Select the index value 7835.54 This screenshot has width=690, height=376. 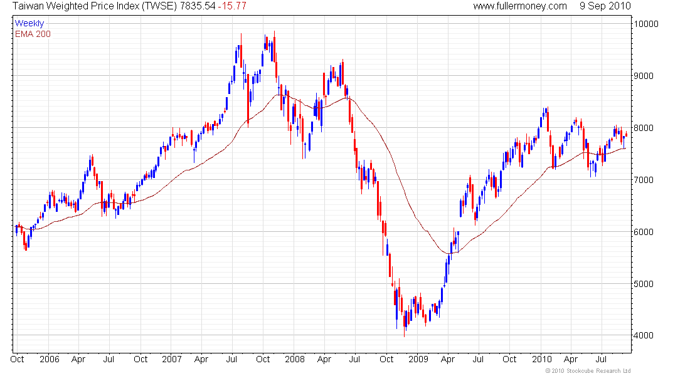point(198,6)
